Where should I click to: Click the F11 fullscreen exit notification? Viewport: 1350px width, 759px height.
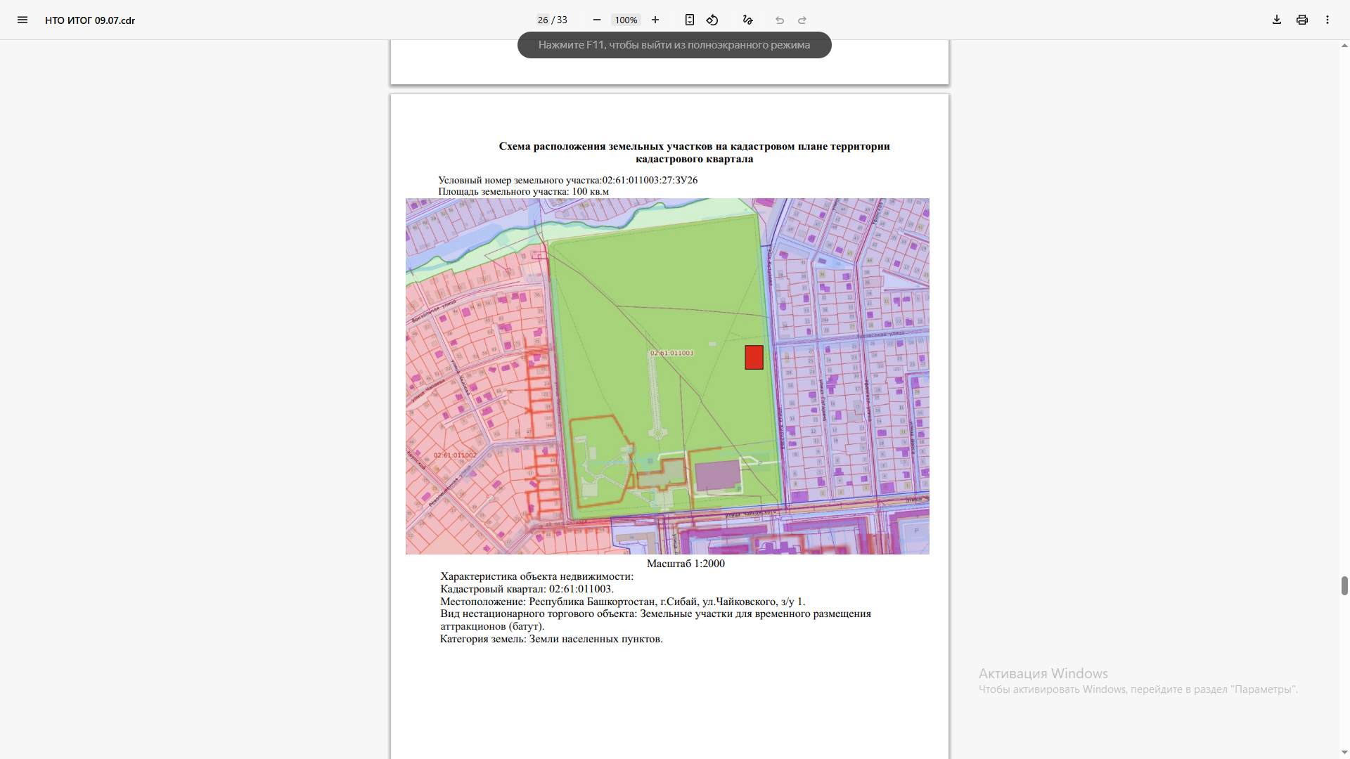[674, 45]
